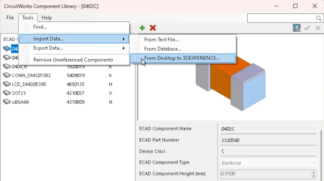Click the magnifier icon in the search box
This screenshot has width=324, height=181.
(318, 18)
